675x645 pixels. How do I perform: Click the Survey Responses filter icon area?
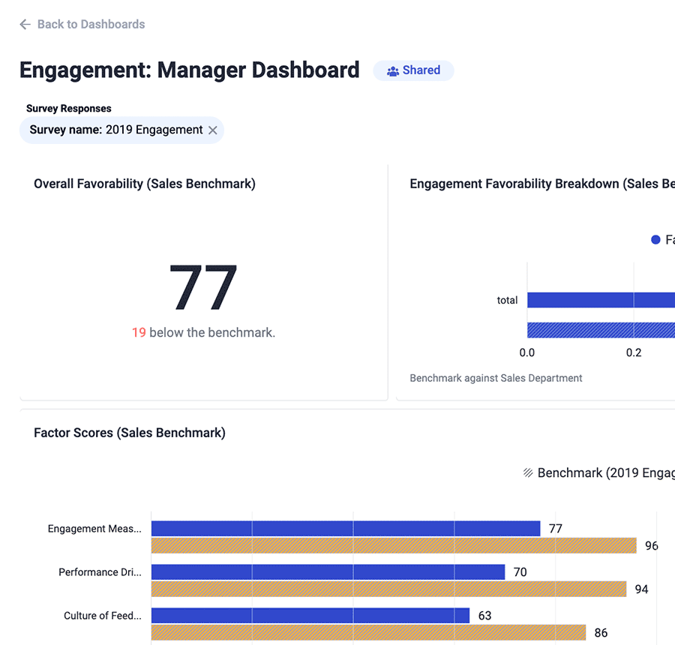68,108
